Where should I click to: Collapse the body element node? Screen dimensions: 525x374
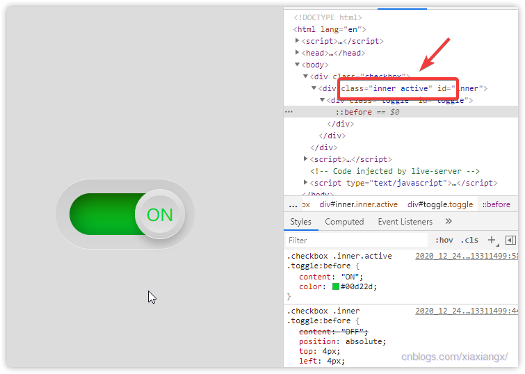coord(297,64)
